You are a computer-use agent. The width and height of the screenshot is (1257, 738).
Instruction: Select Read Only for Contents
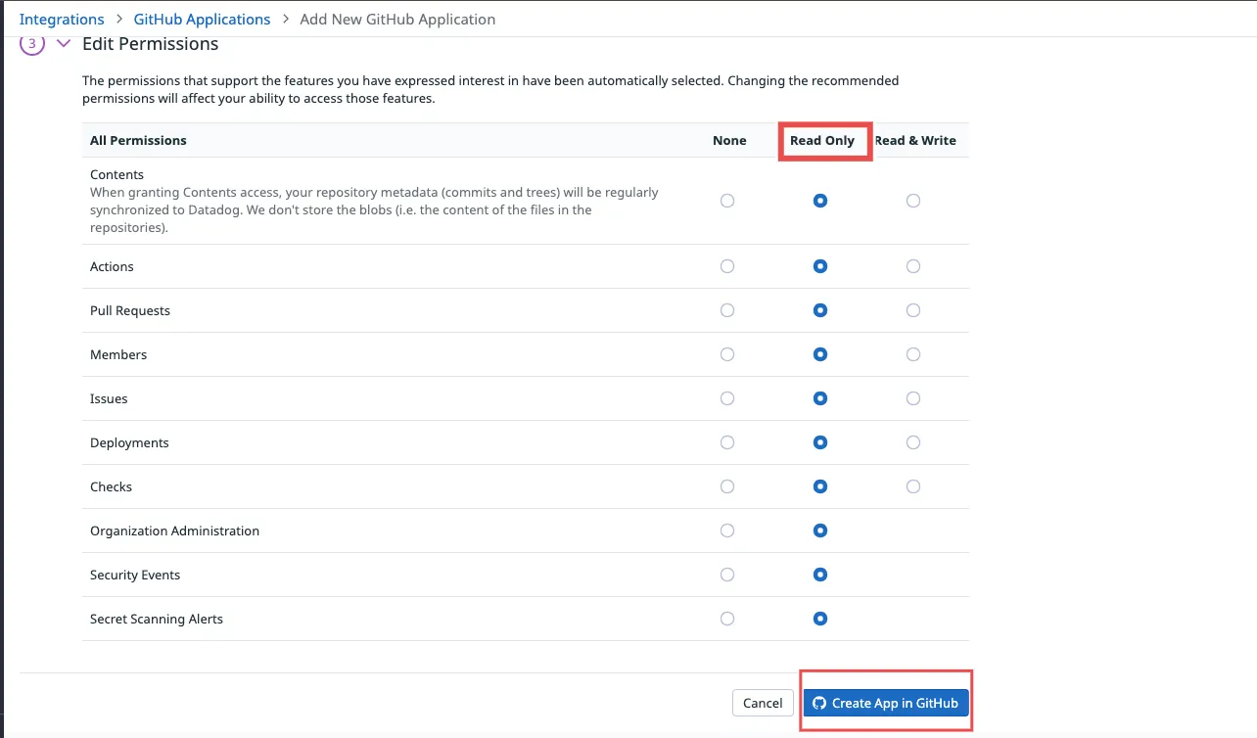pyautogui.click(x=820, y=201)
